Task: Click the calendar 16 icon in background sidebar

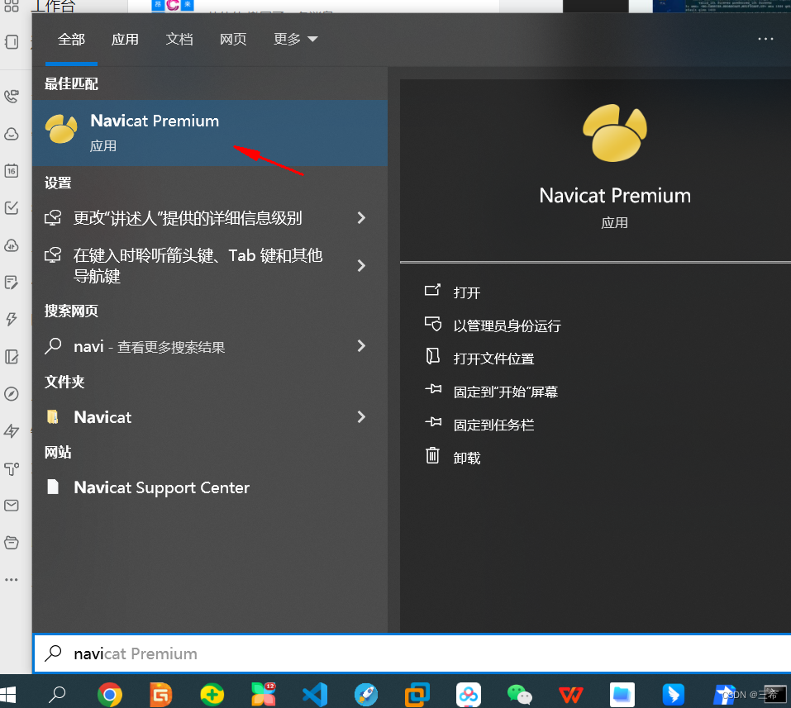Action: [x=12, y=170]
